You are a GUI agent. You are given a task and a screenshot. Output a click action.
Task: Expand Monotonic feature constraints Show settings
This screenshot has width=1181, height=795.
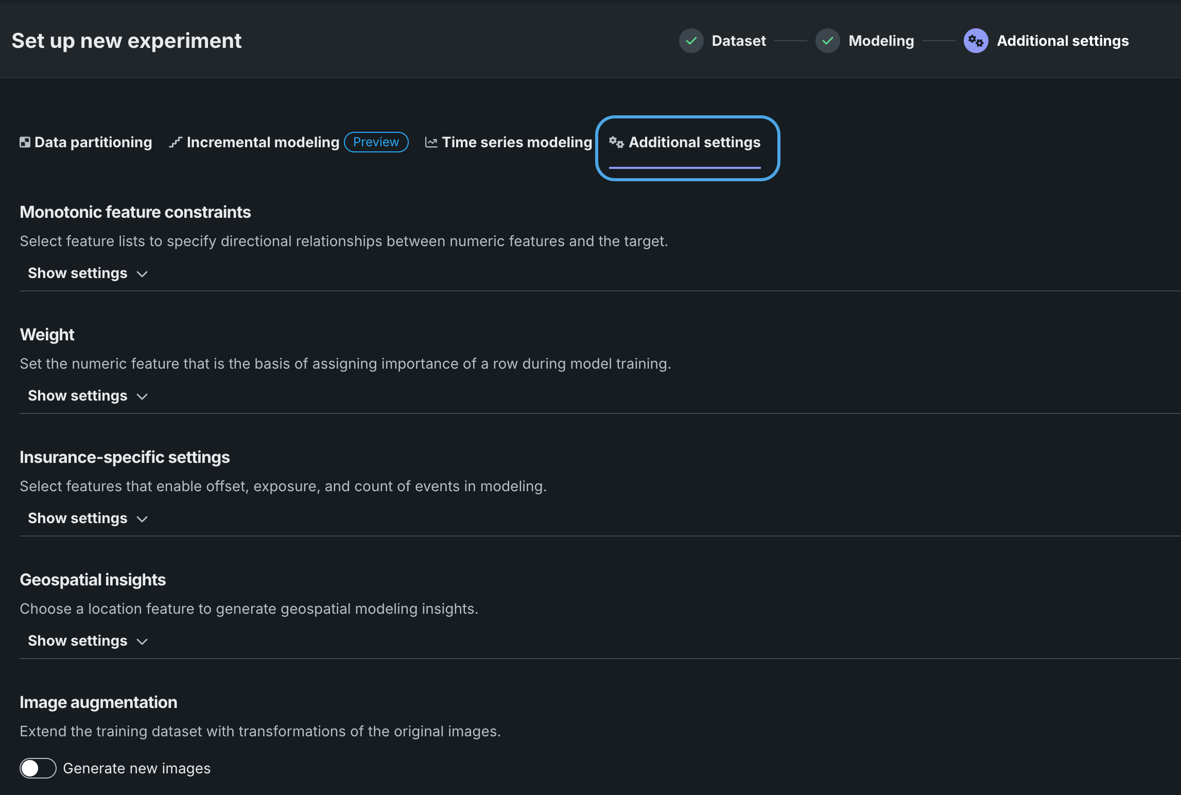(88, 273)
